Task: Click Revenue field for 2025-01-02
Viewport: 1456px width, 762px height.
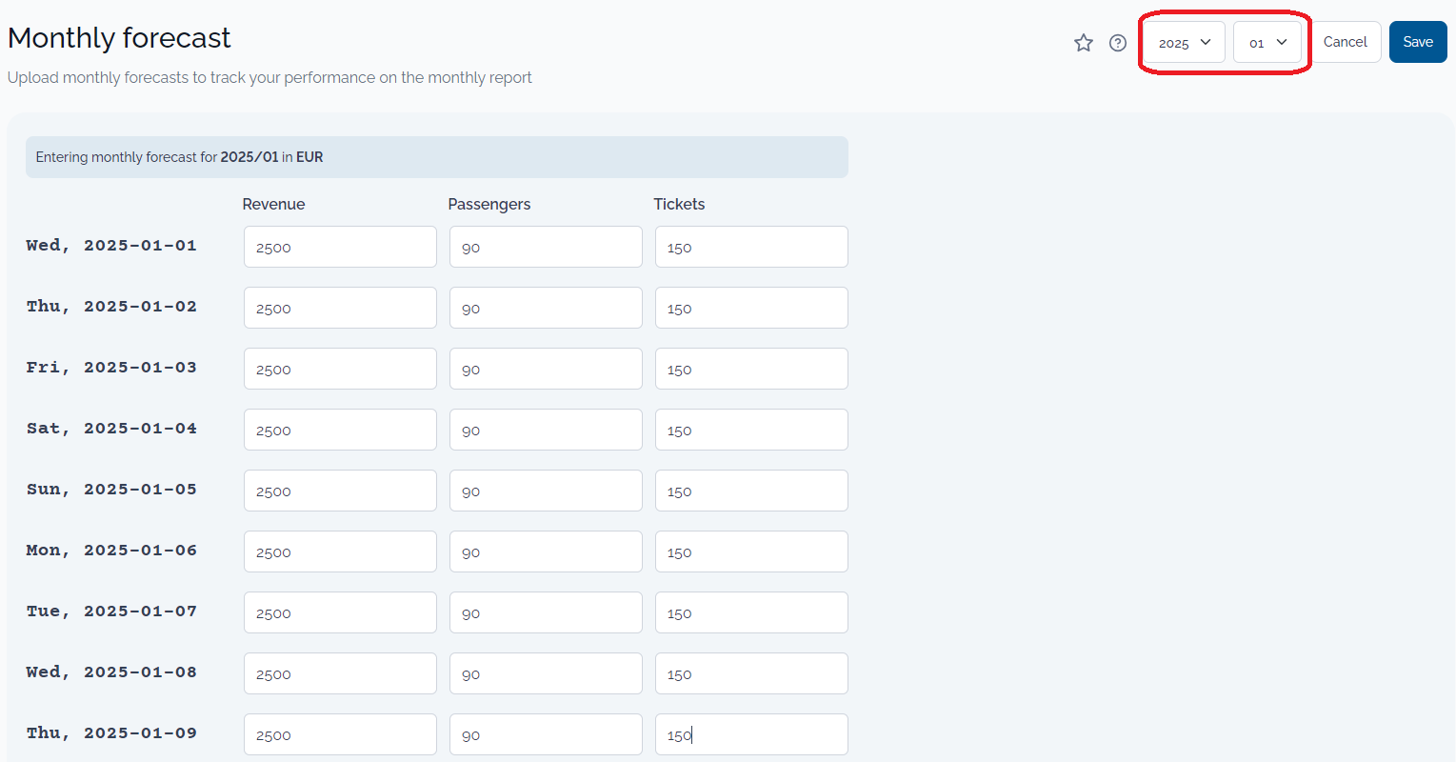Action: pyautogui.click(x=340, y=308)
